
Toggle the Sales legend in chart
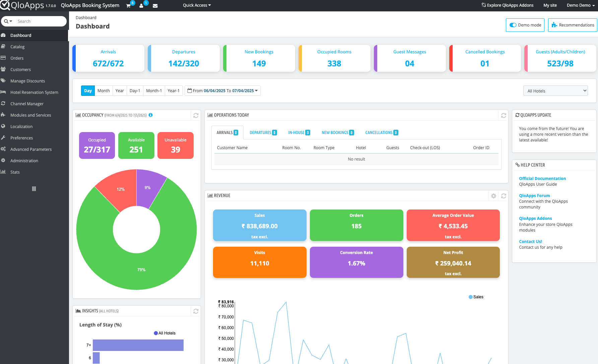pyautogui.click(x=476, y=297)
